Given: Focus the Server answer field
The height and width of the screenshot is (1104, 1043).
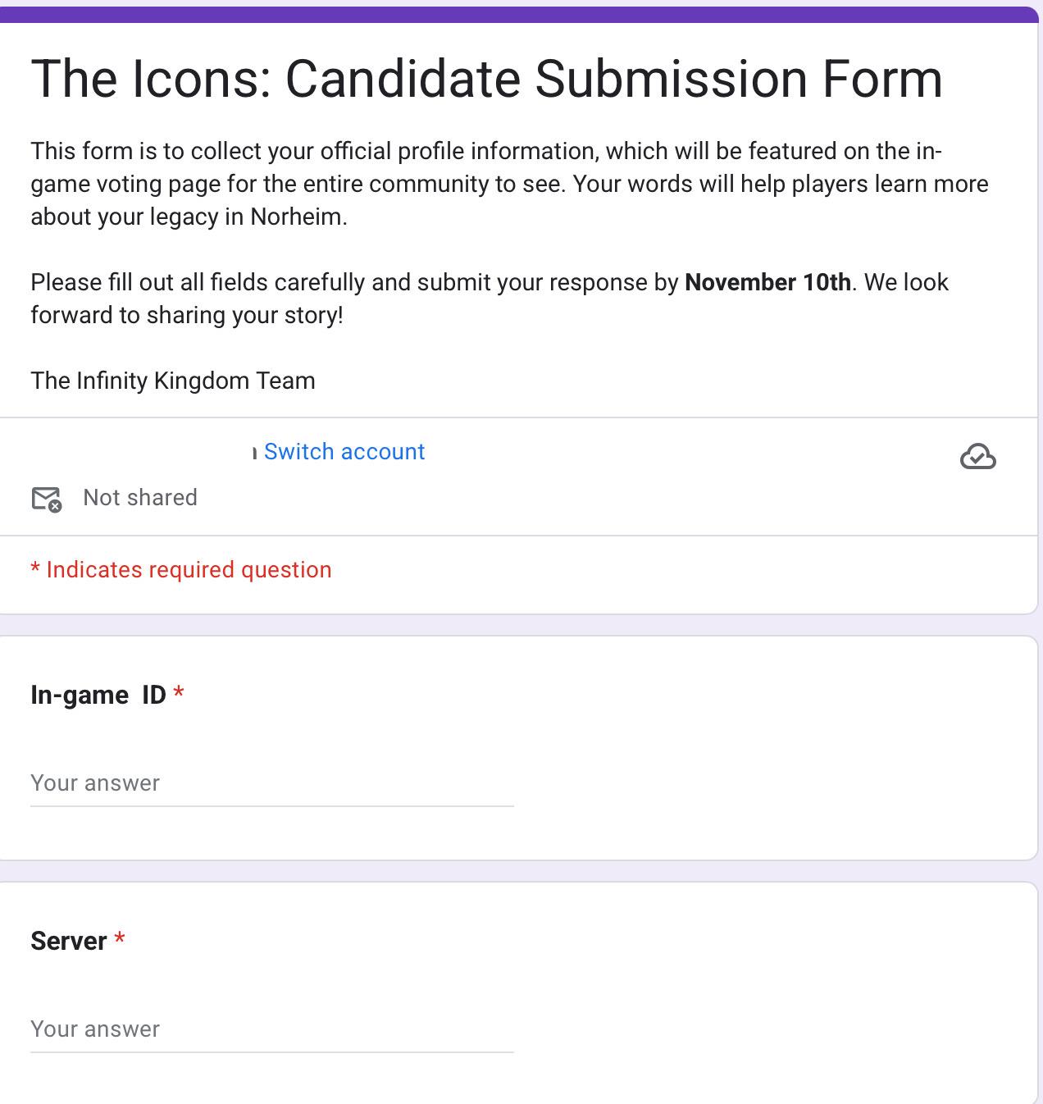Looking at the screenshot, I should tap(271, 1029).
